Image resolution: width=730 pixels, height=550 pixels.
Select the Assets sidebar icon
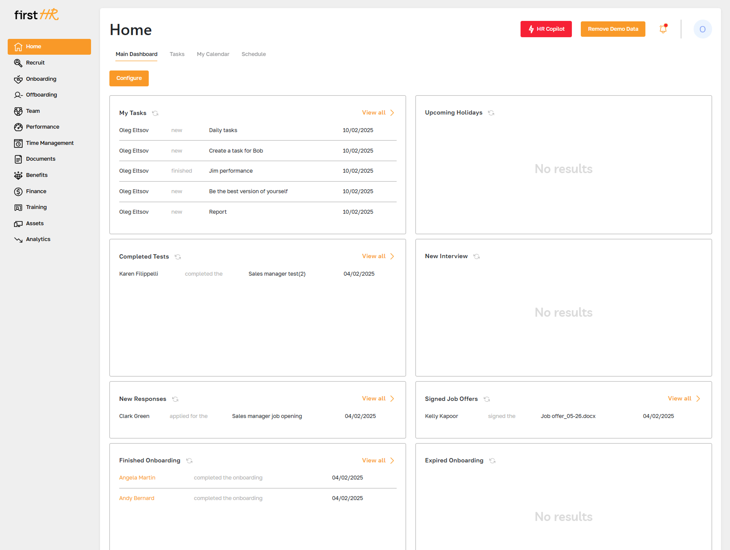[x=18, y=224]
